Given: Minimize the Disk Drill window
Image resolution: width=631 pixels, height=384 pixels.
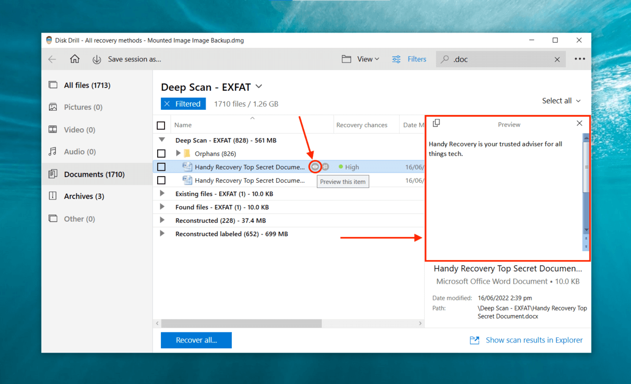Looking at the screenshot, I should coord(531,40).
